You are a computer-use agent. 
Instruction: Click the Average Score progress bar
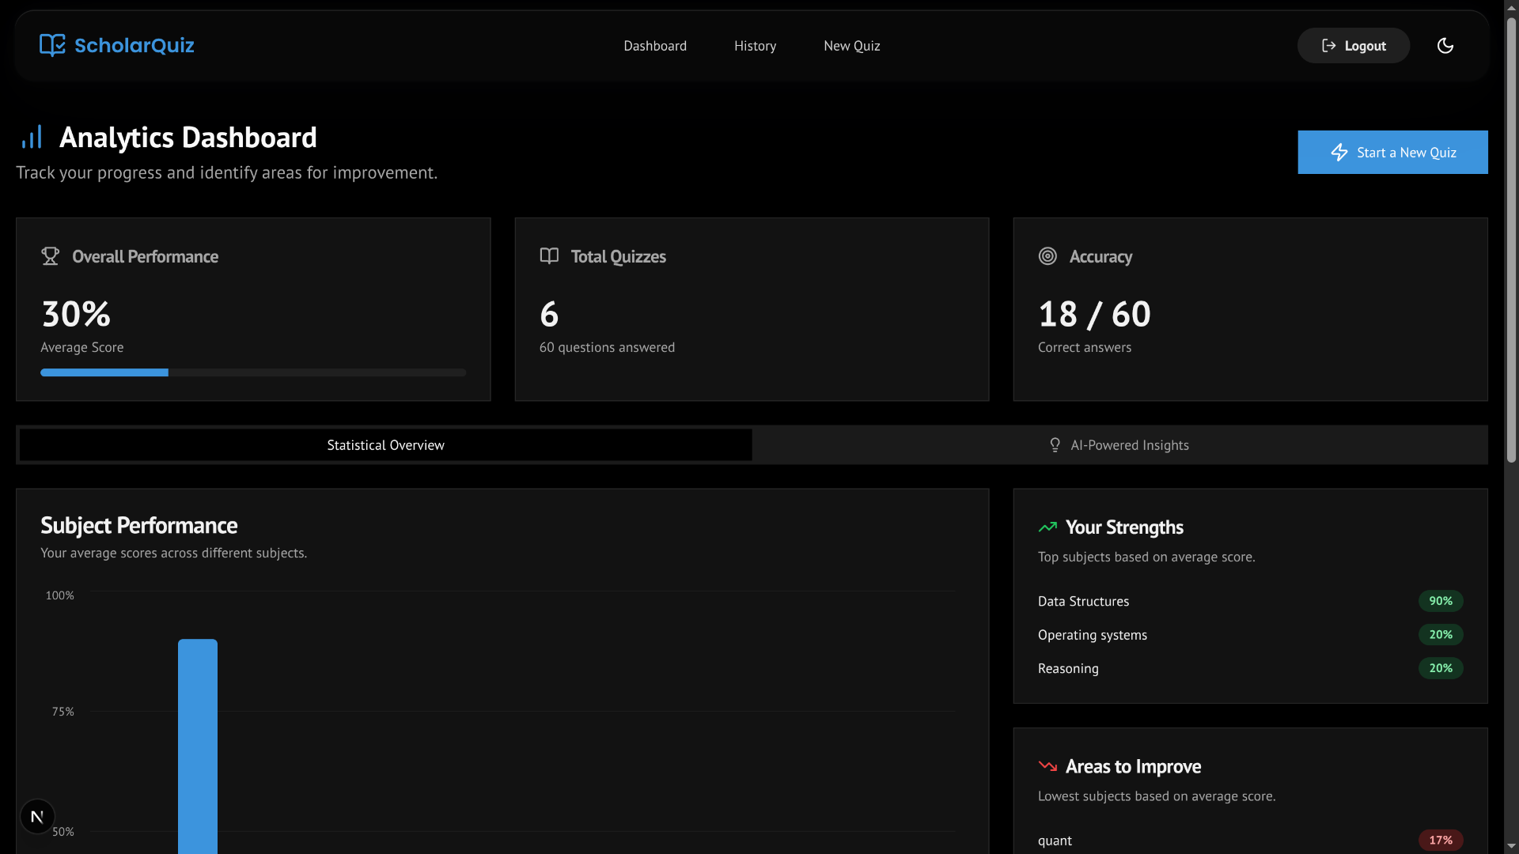click(253, 372)
